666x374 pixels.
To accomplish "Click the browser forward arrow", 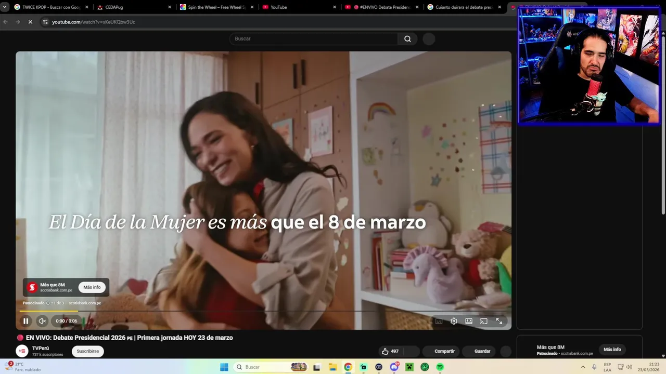I will click(x=18, y=22).
